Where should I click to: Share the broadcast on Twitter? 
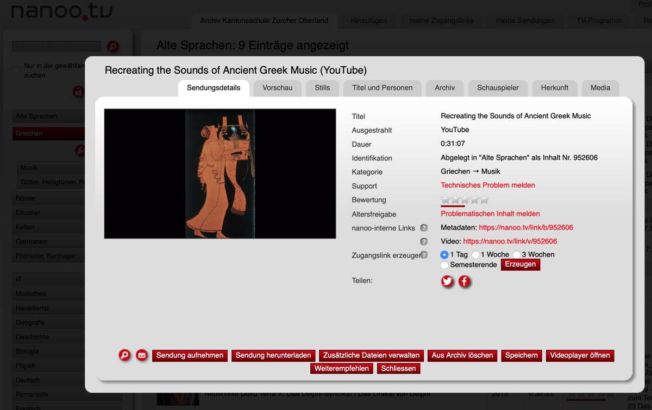click(x=447, y=281)
